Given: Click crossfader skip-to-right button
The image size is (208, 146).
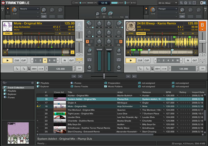Looking at the screenshot, I should point(134,76).
